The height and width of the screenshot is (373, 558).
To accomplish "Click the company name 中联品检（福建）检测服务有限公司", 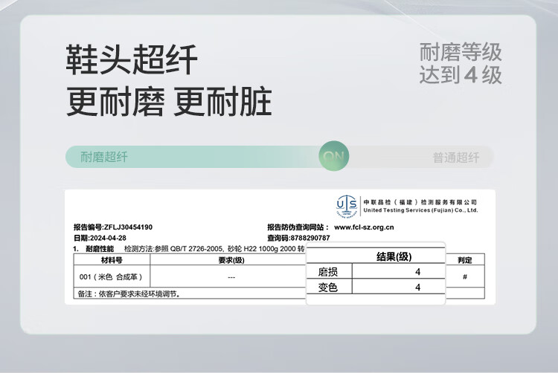I will (420, 202).
